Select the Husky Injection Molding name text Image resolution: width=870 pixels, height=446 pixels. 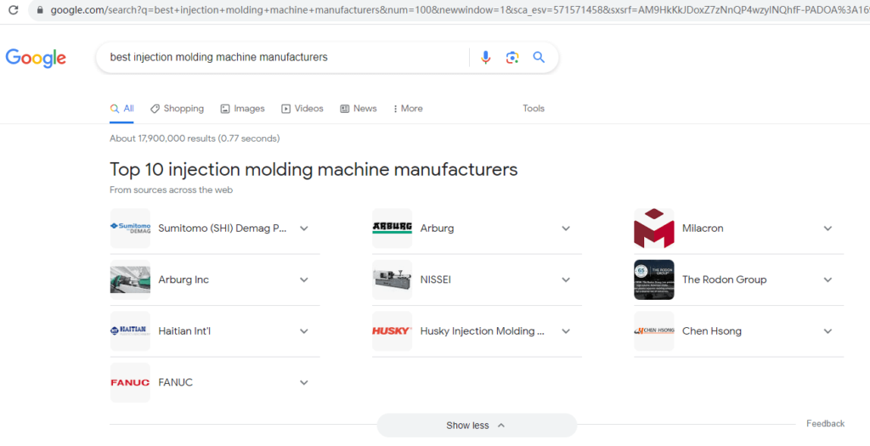coord(483,331)
